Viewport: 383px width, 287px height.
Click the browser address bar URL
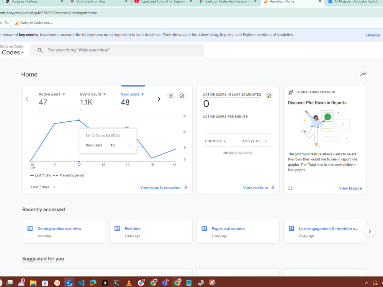pyautogui.click(x=48, y=13)
